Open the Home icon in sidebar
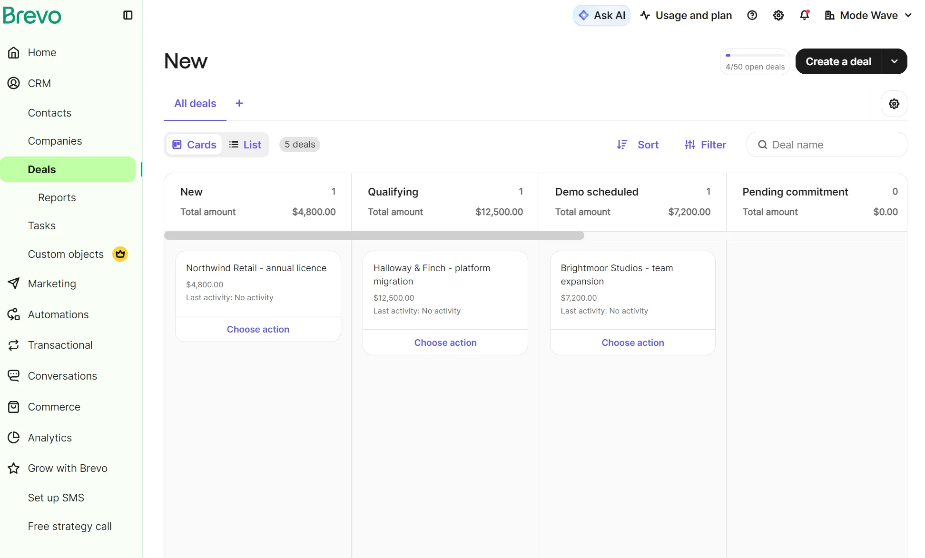Viewport: 925px width, 558px height. pyautogui.click(x=14, y=52)
